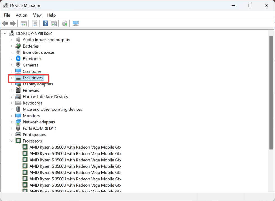Click the Mice and pointing devices icon
The width and height of the screenshot is (275, 201).
pyautogui.click(x=18, y=109)
